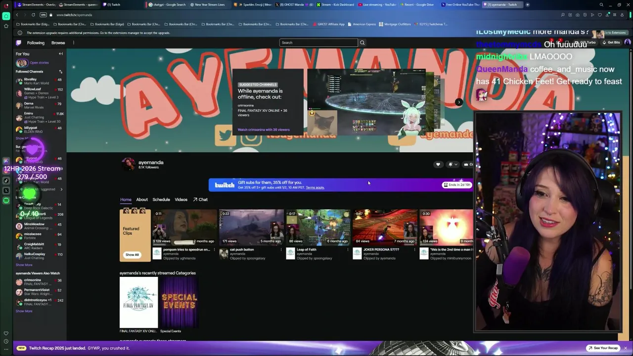This screenshot has width=633, height=356.
Task: Click Show More under live channels
Action: (x=24, y=265)
